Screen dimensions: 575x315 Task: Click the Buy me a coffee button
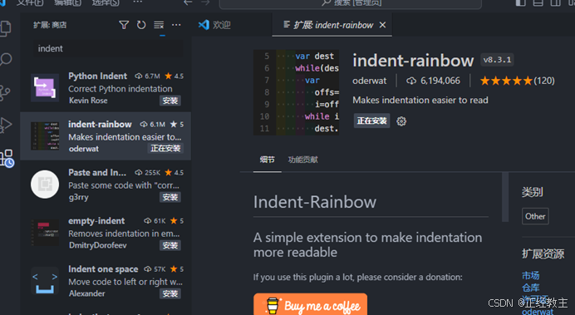click(x=310, y=304)
